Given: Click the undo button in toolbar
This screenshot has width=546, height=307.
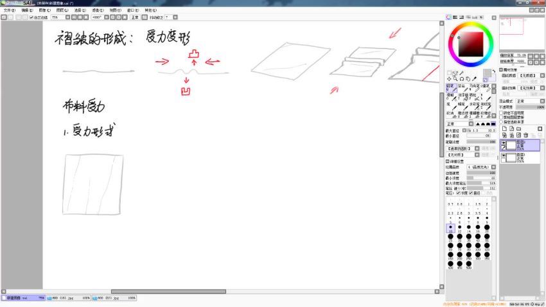Looking at the screenshot, I should point(3,17).
